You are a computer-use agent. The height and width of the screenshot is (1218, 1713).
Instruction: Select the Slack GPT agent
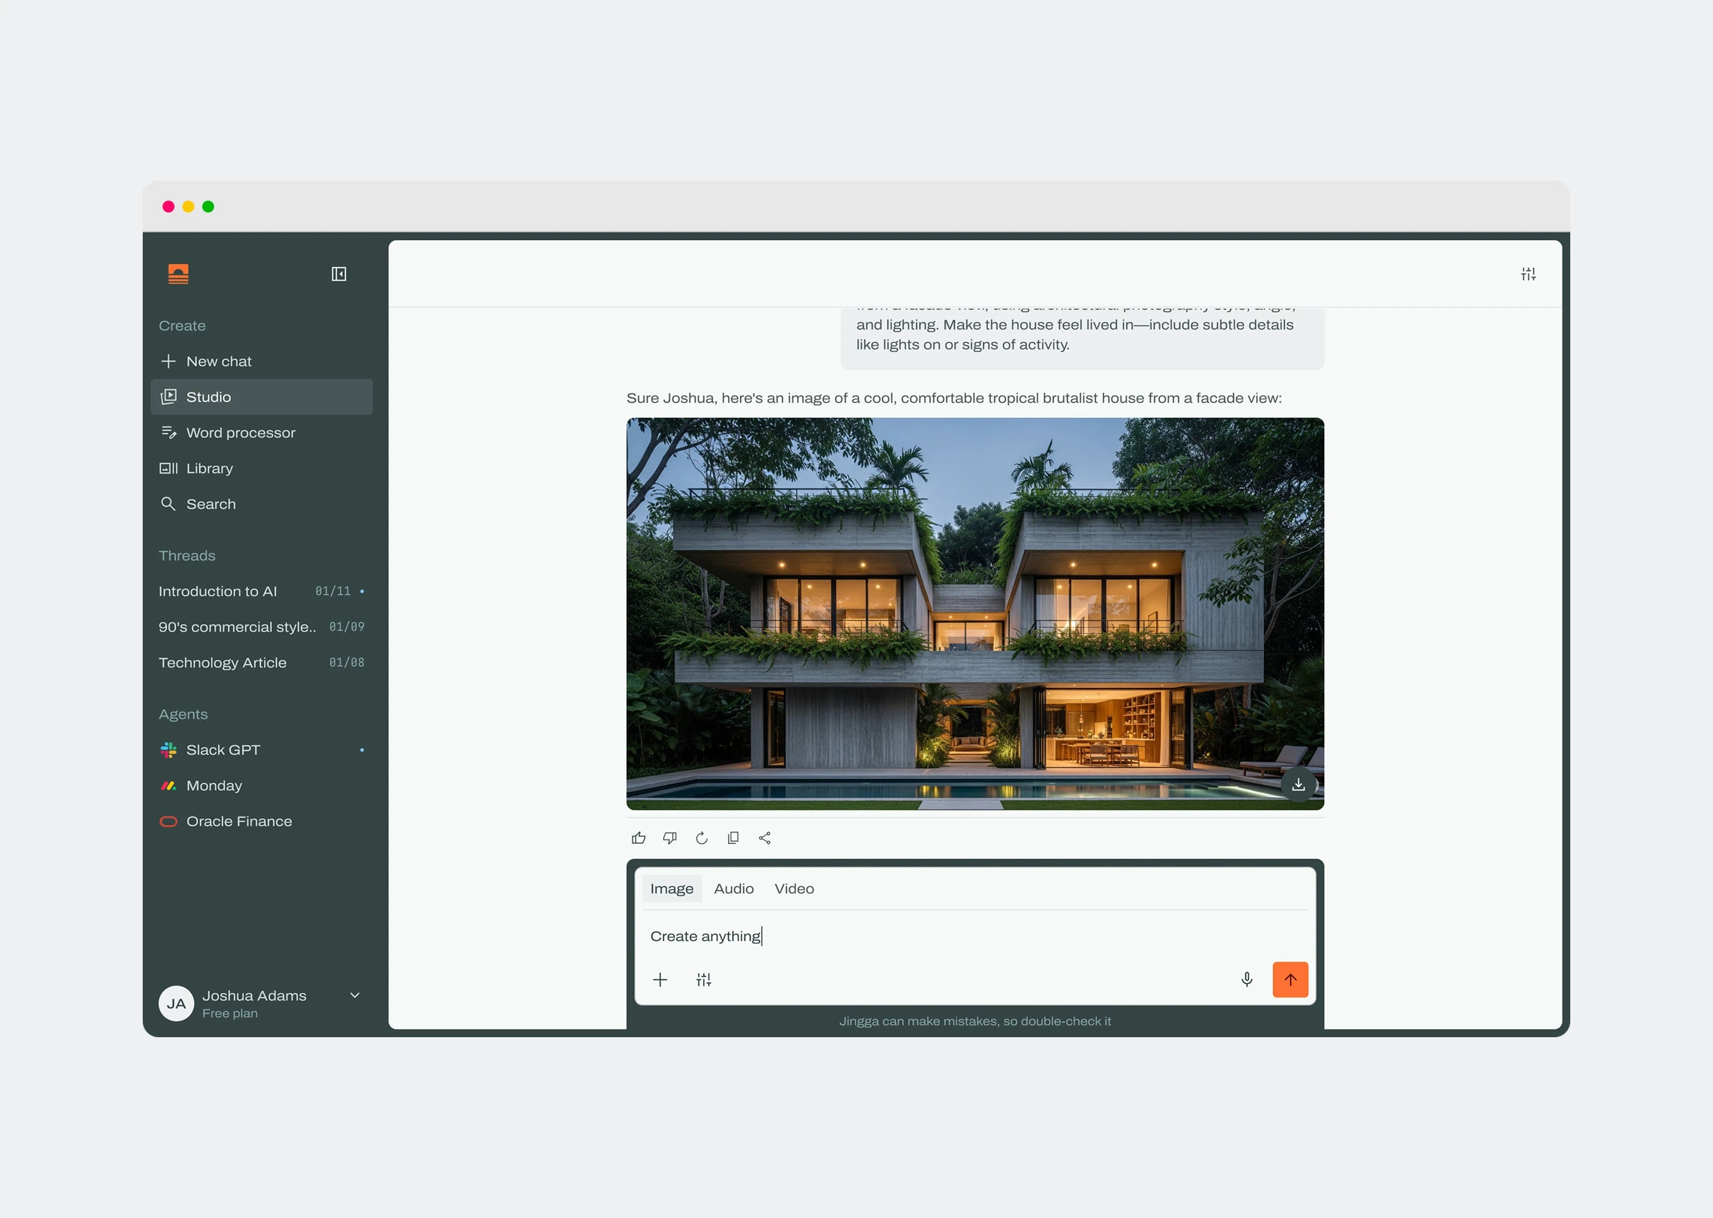261,750
